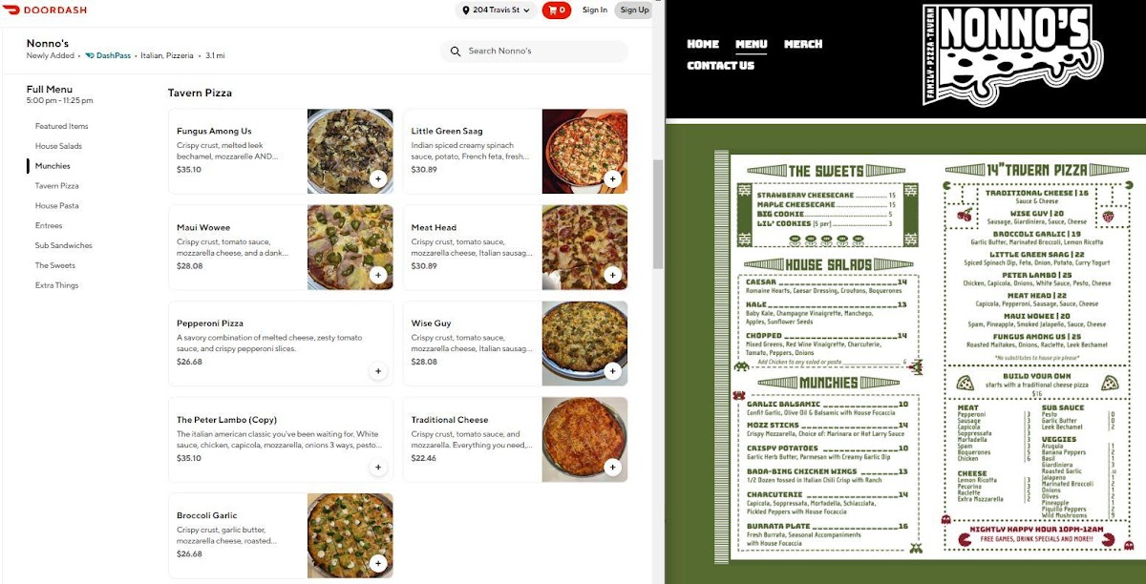Select House Salads in the menu sidebar
This screenshot has height=584, width=1146.
click(x=58, y=146)
